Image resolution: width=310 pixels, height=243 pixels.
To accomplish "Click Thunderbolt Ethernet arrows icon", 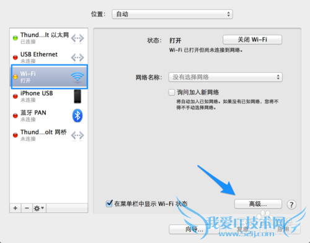I will click(x=77, y=38).
